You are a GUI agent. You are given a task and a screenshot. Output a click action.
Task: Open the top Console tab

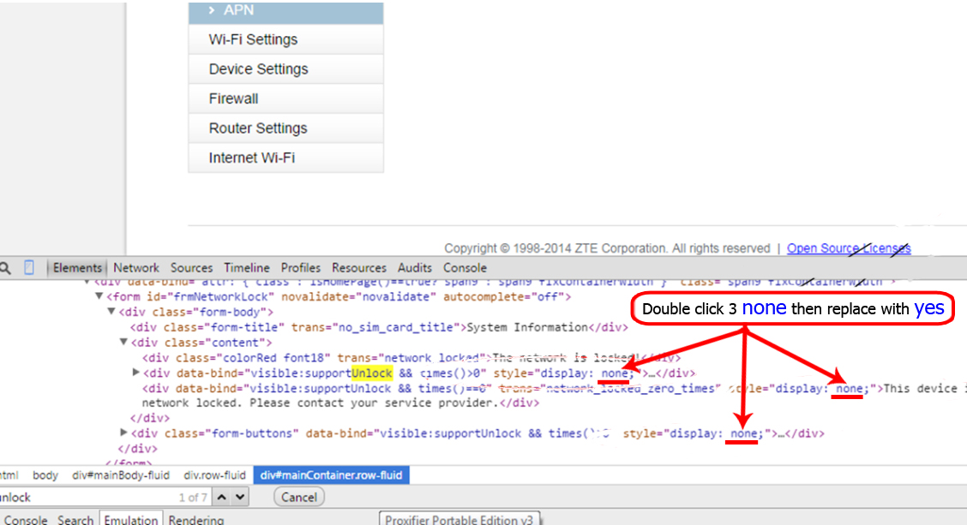pos(465,268)
